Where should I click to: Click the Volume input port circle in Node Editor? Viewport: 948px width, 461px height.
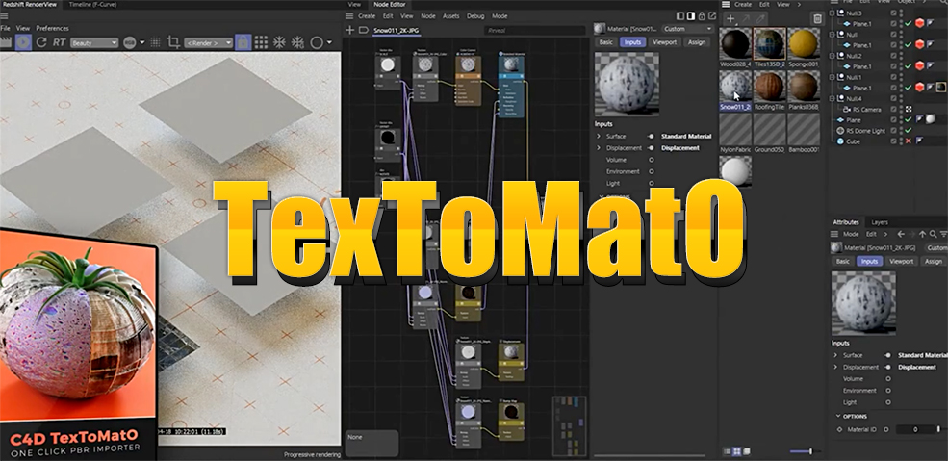point(652,160)
